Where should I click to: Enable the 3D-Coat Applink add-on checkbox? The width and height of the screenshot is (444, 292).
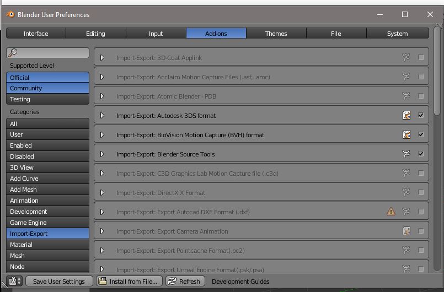pos(421,57)
